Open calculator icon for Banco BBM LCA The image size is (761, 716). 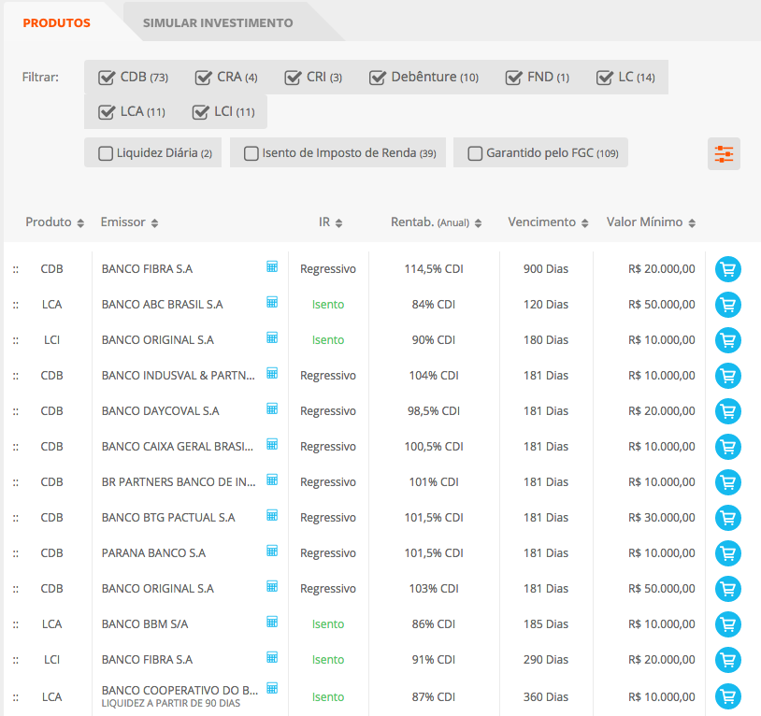[272, 622]
